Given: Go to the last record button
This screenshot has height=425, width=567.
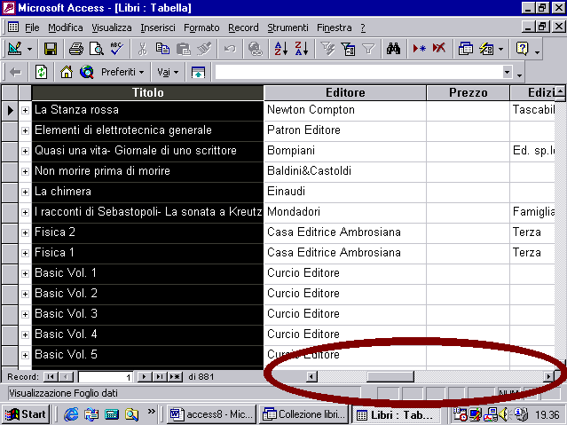Looking at the screenshot, I should (x=159, y=377).
